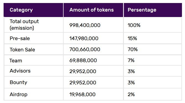Click the Token Sale row label

tap(22, 49)
